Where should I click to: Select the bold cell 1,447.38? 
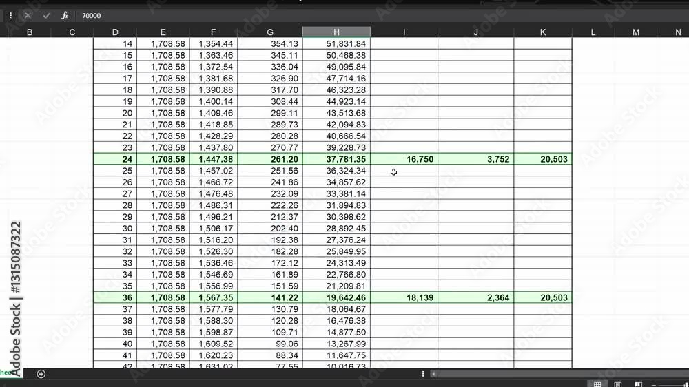tap(213, 159)
